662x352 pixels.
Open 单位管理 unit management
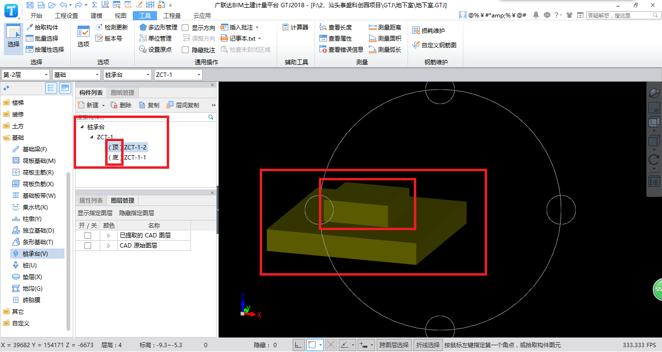point(156,38)
